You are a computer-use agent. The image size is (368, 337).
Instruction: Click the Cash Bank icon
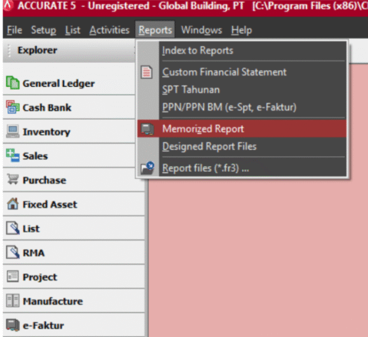click(13, 107)
